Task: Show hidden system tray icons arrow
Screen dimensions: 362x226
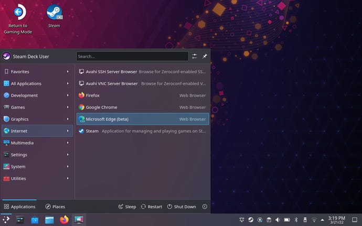Action: point(323,220)
